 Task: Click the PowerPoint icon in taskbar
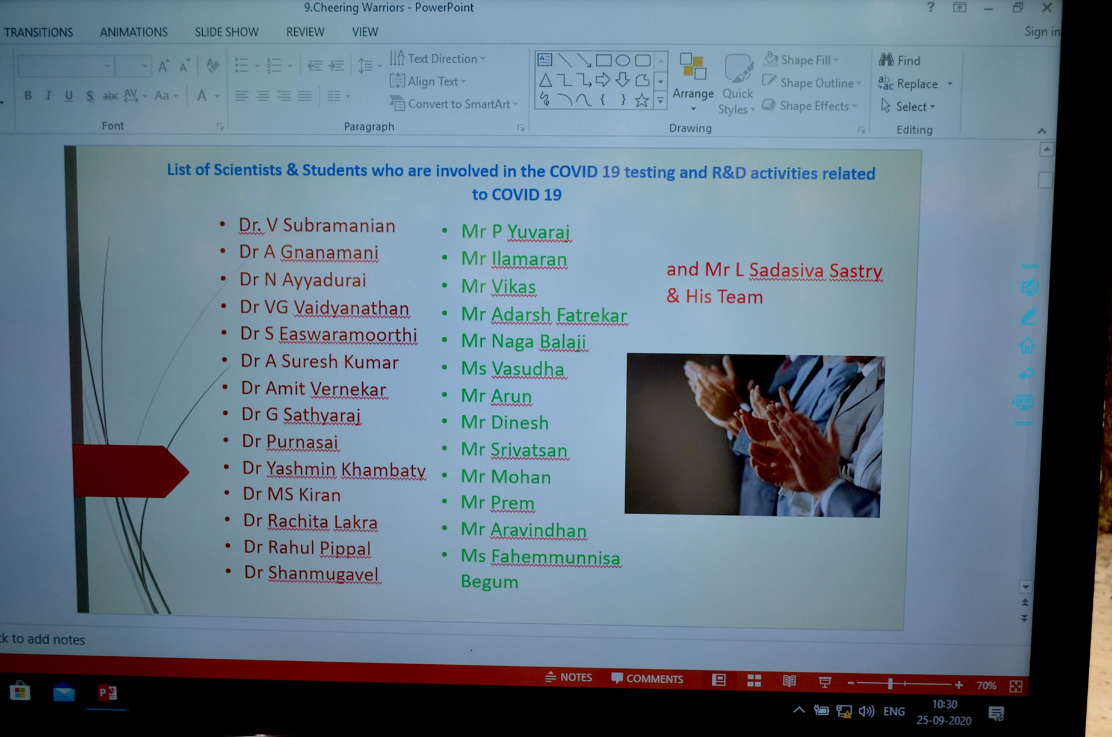click(x=107, y=693)
